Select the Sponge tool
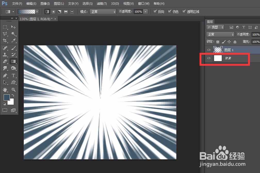 coord(13,68)
